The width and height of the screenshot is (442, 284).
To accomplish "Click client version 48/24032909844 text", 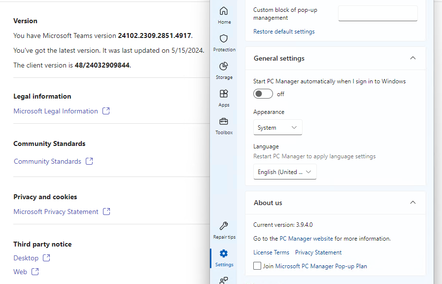I will (x=102, y=65).
